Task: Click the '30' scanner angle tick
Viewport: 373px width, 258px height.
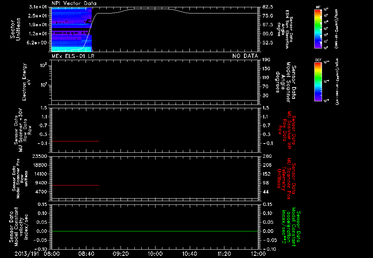Action: click(x=266, y=95)
